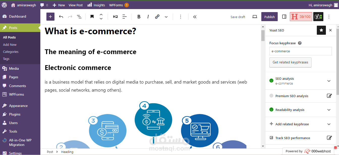Image resolution: width=339 pixels, height=155 pixels.
Task: Click the Focus keyphrase input field
Action: 301,51
